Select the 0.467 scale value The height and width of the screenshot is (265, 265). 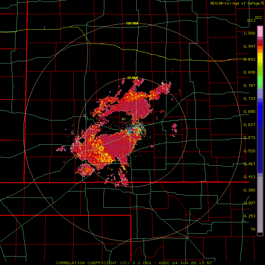[249, 164]
